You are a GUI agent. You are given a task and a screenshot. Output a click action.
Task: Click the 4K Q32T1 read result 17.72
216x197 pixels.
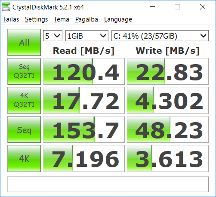tap(84, 100)
